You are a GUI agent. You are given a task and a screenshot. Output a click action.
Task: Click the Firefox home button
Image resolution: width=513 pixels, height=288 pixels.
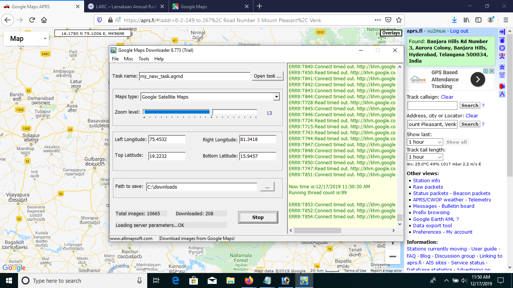point(44,20)
